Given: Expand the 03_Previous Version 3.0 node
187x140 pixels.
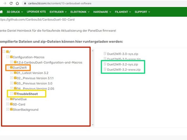Looking at the screenshot, I should point(11,83).
